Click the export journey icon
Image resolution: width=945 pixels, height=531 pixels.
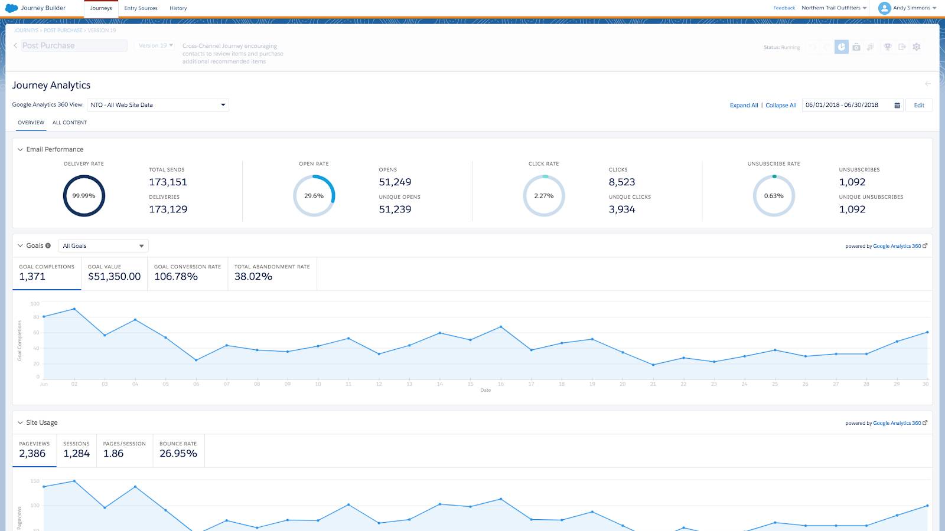tap(902, 47)
